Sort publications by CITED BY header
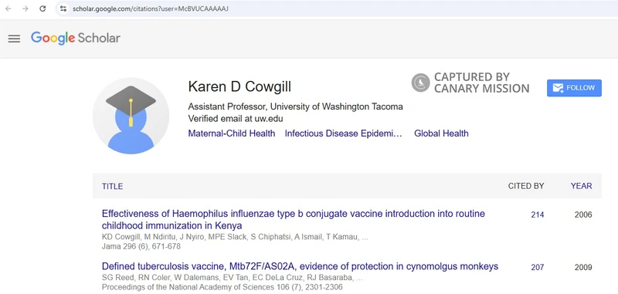This screenshot has width=618, height=294. coord(526,186)
